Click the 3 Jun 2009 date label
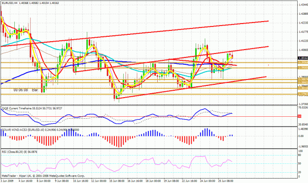308x183 pixels. (7, 181)
